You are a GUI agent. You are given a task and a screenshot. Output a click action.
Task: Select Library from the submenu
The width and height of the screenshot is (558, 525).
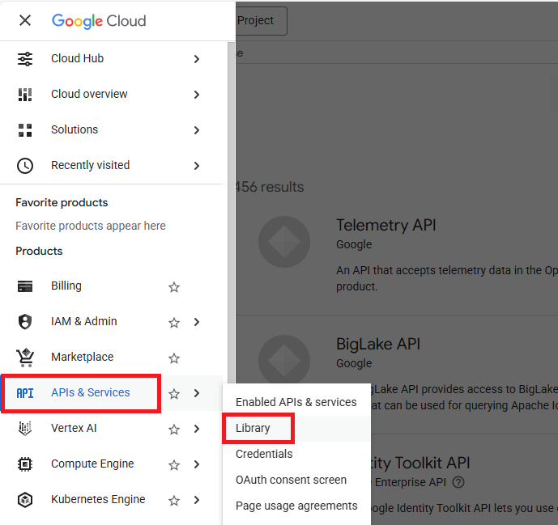pyautogui.click(x=253, y=428)
